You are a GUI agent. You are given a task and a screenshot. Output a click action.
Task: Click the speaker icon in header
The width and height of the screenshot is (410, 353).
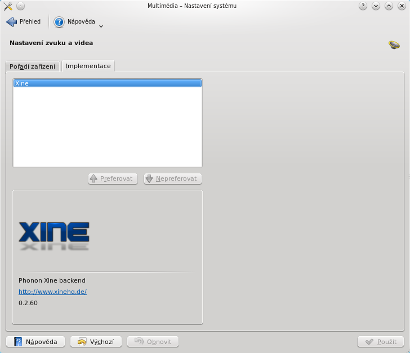point(394,44)
